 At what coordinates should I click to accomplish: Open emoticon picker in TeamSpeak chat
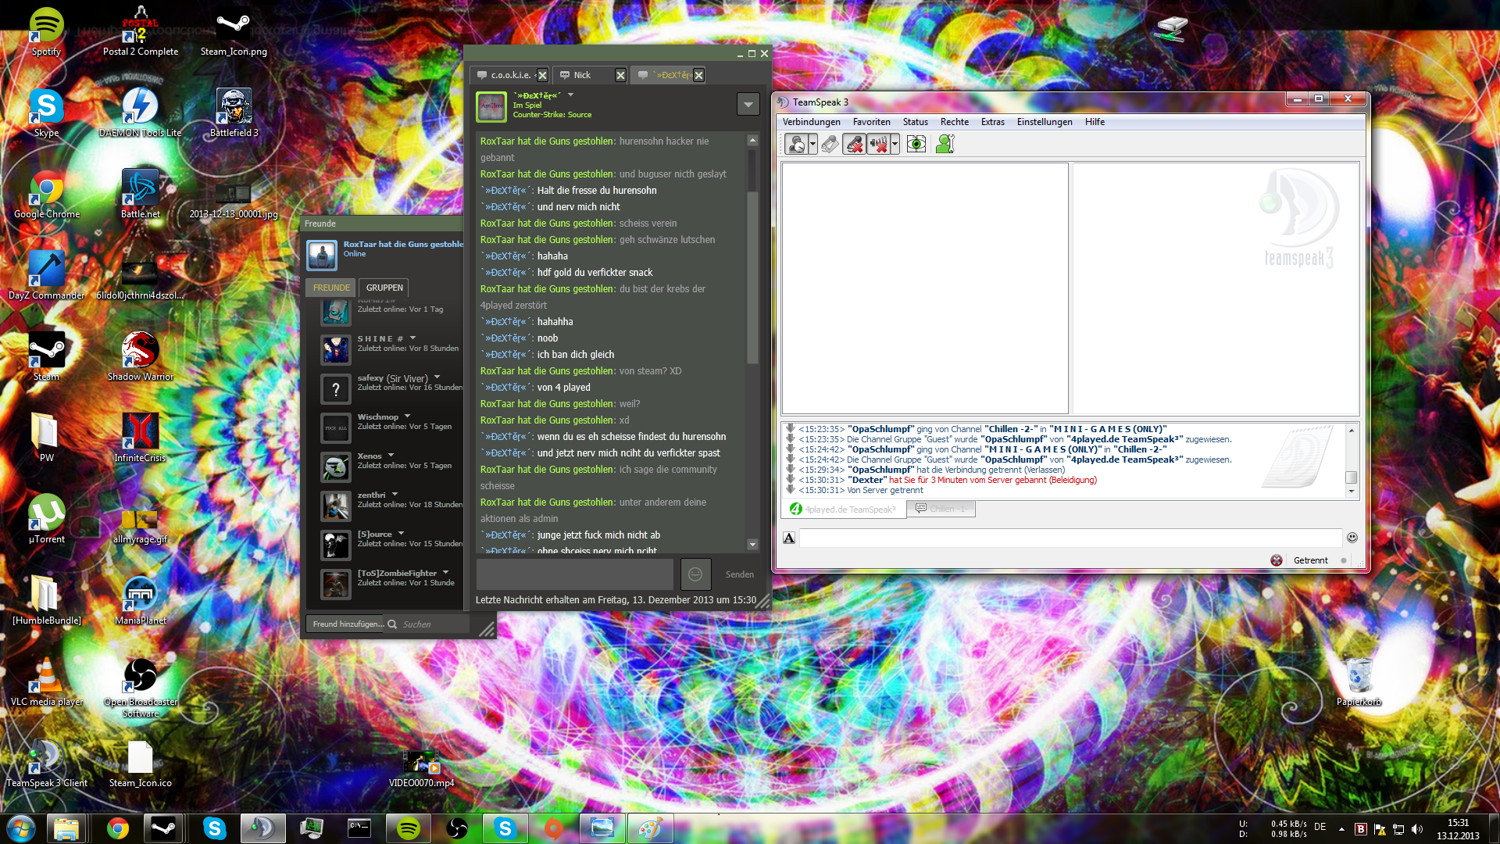pyautogui.click(x=1352, y=538)
